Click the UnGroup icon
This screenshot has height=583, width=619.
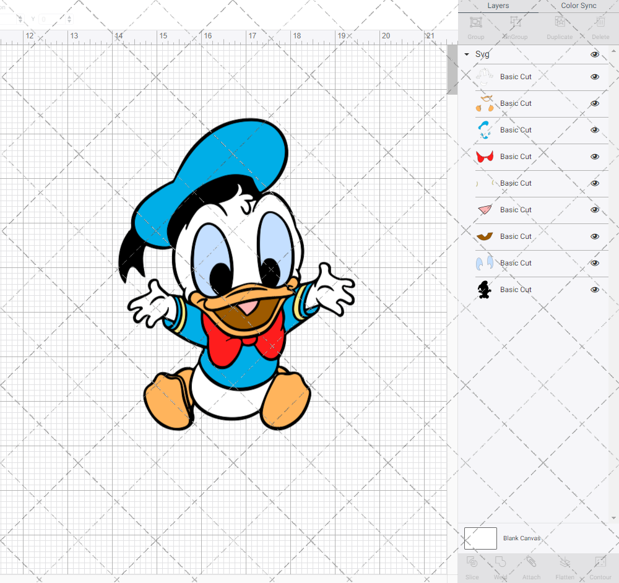(x=515, y=22)
